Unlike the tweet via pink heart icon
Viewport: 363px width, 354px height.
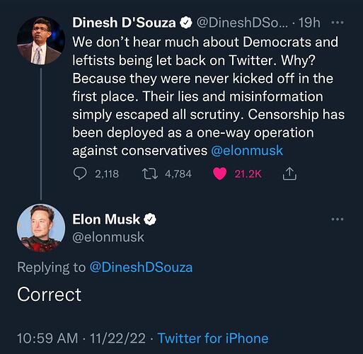(219, 174)
